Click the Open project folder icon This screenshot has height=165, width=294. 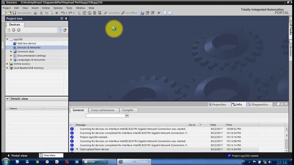[x=9, y=13]
